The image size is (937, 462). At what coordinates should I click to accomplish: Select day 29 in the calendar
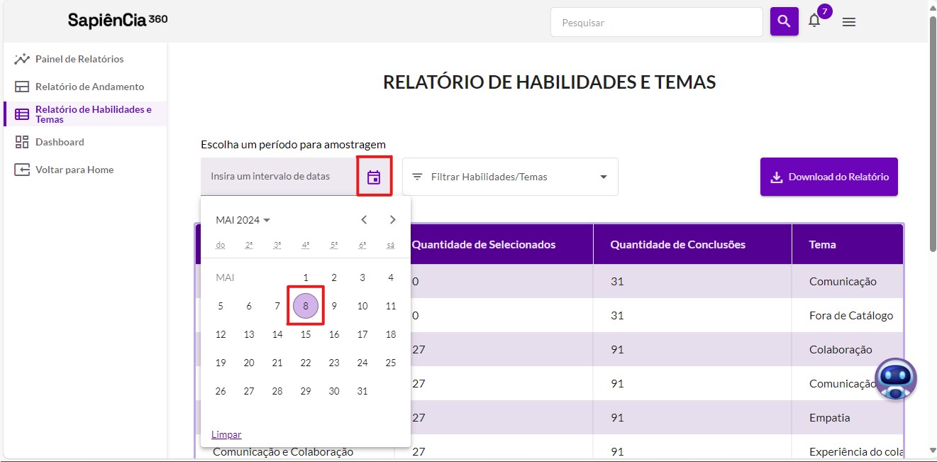[x=306, y=391]
